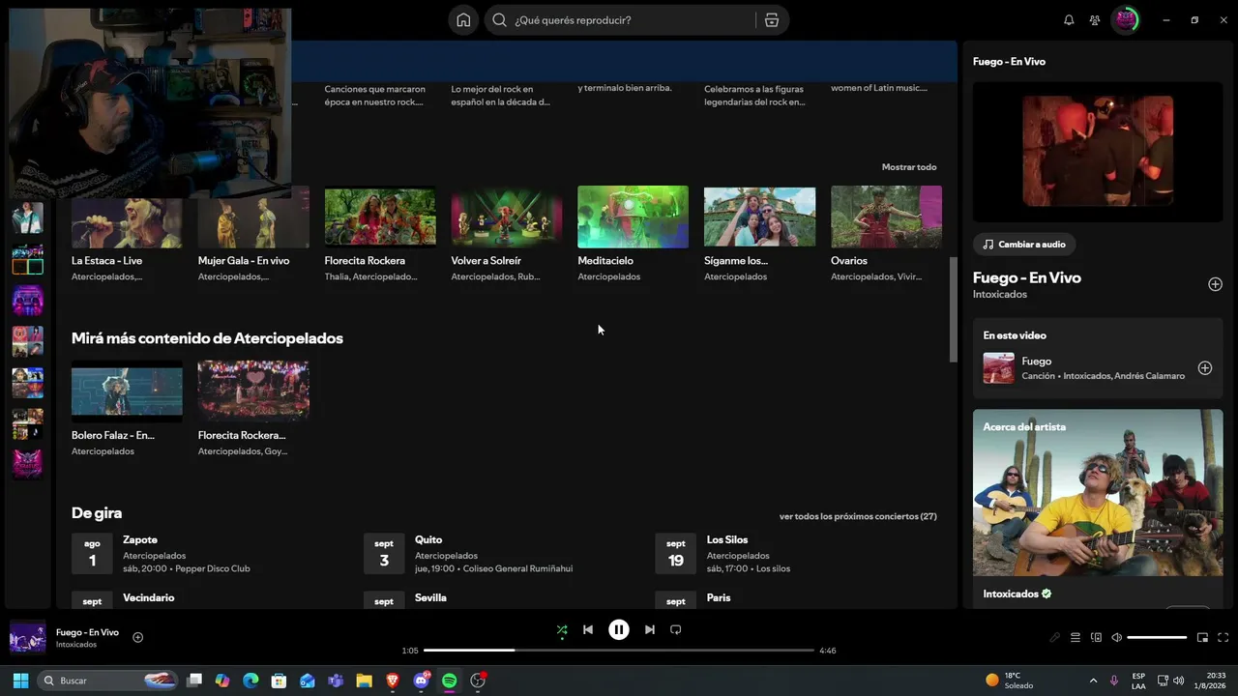Launch Copilot from the taskbar

tap(222, 681)
